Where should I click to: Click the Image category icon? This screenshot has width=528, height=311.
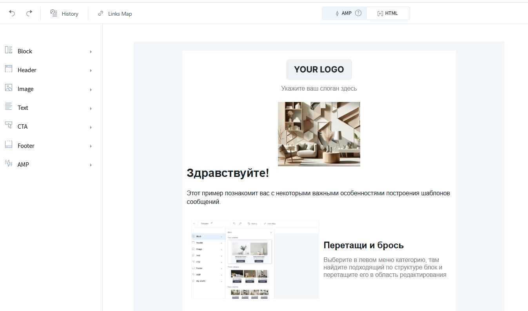[x=9, y=88]
